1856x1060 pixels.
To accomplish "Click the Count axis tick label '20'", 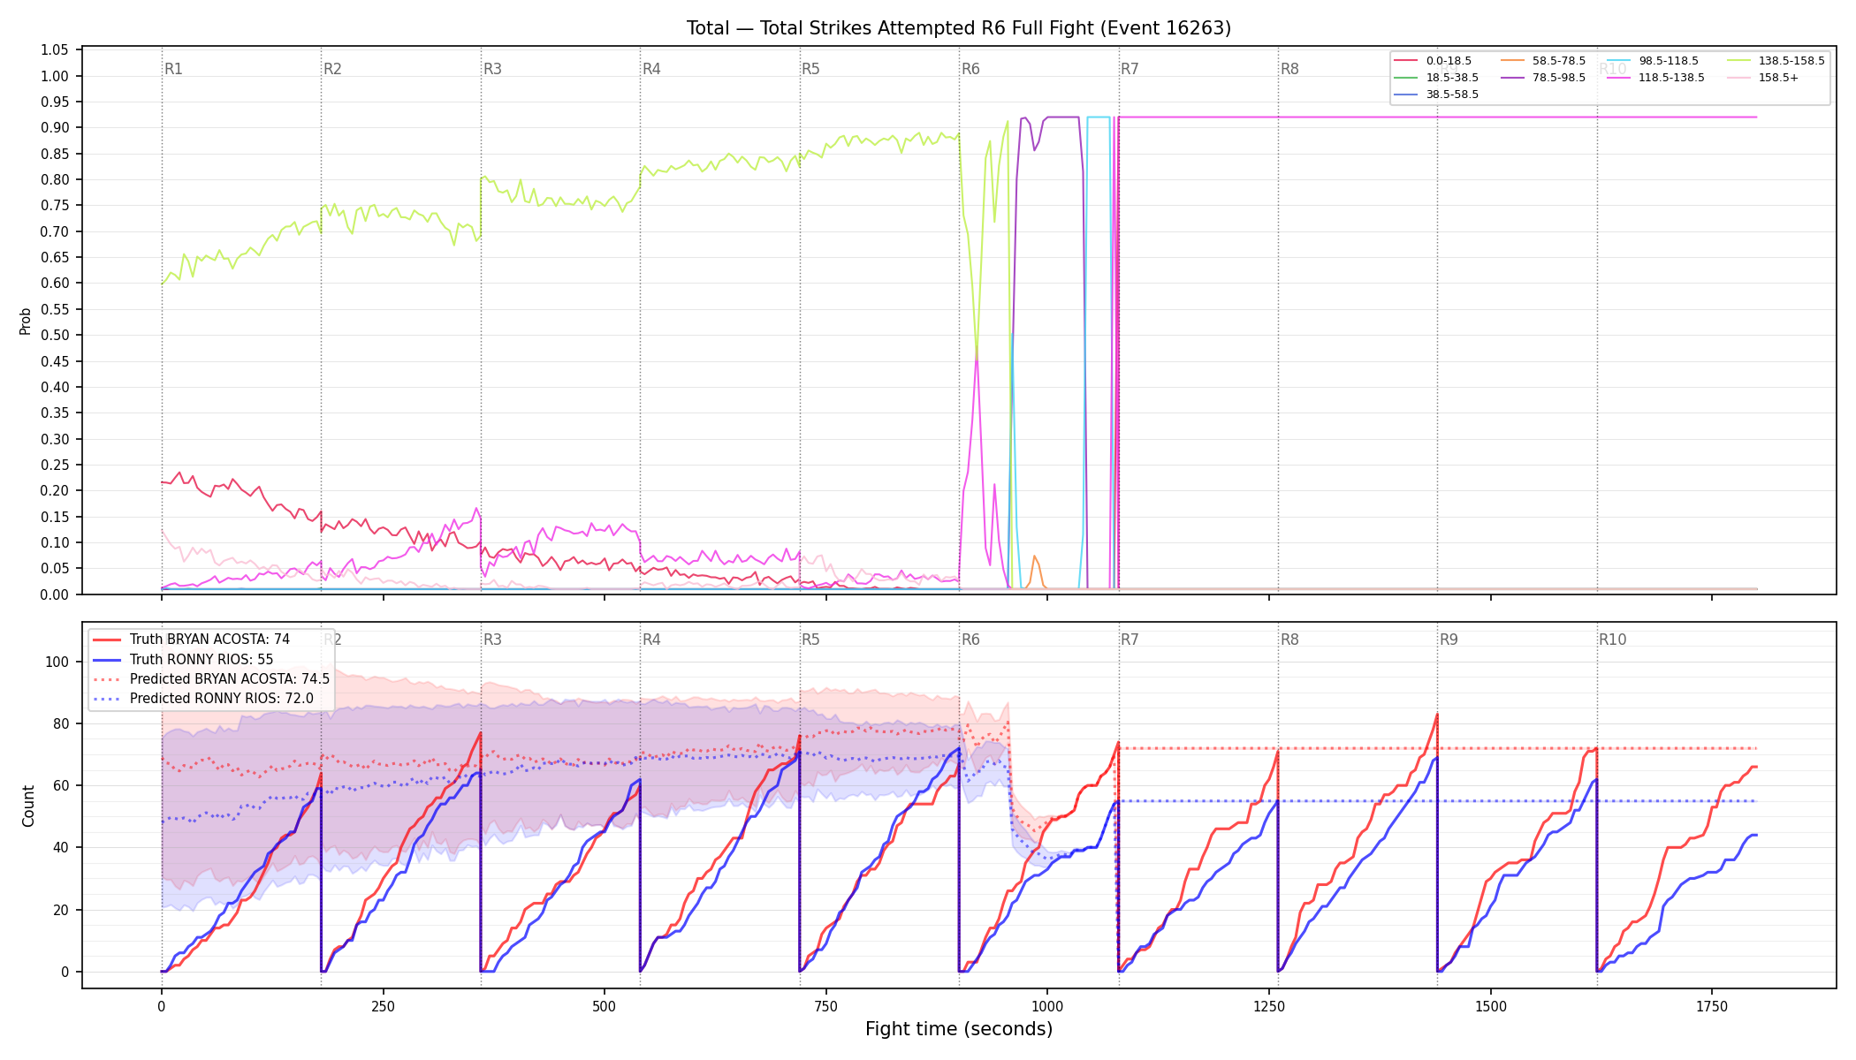I will [x=62, y=910].
